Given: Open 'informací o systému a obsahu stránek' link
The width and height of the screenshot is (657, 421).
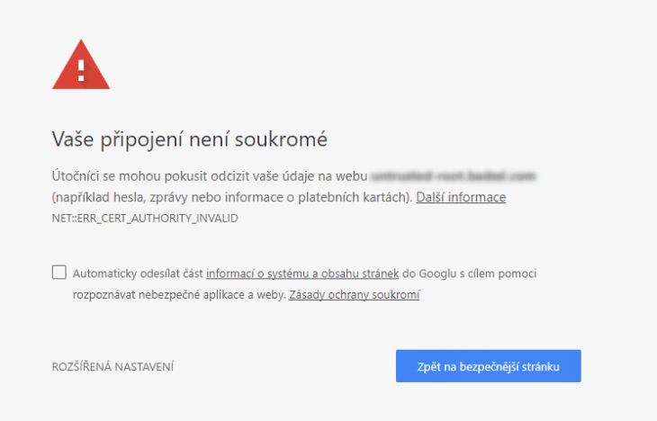Looking at the screenshot, I should 302,273.
